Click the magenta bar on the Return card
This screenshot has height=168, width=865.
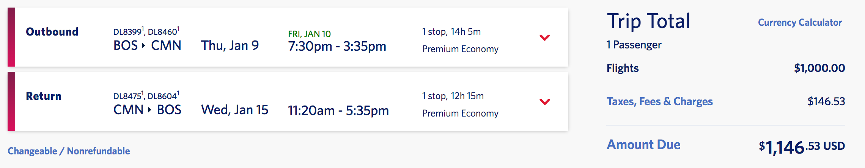pyautogui.click(x=11, y=101)
